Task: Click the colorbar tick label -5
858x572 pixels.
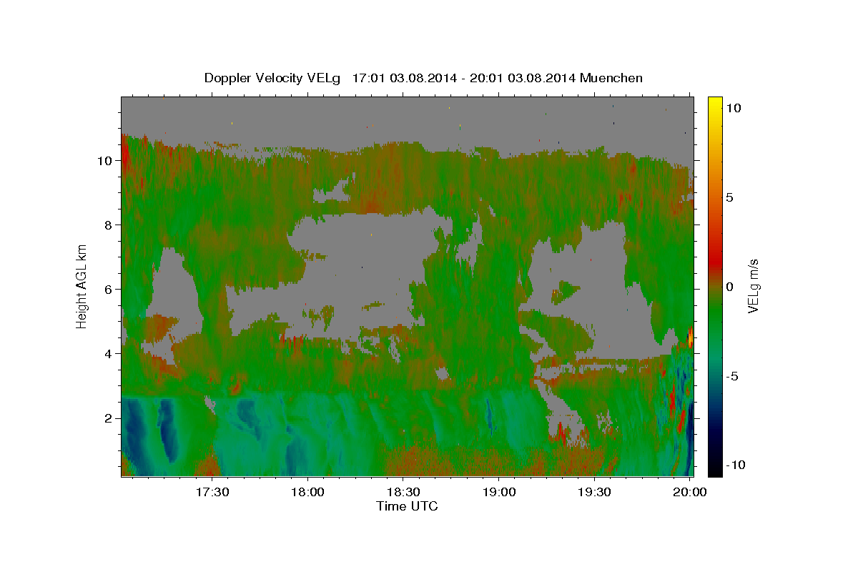Action: coord(734,376)
